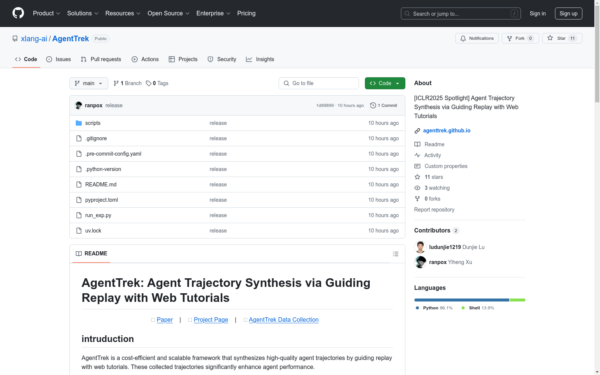This screenshot has height=375, width=600.
Task: Click the Sign in link
Action: pyautogui.click(x=538, y=13)
